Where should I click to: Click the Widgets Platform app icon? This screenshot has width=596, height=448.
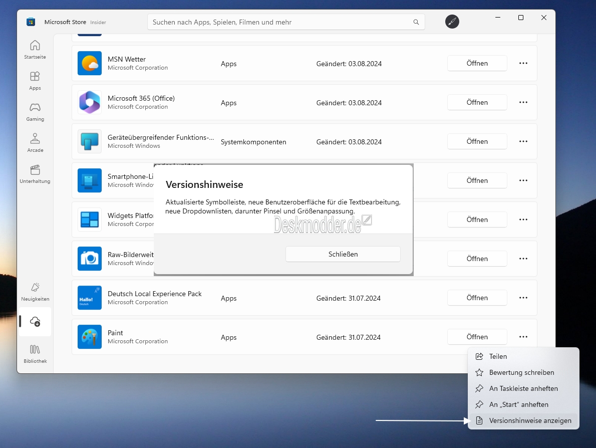tap(90, 219)
